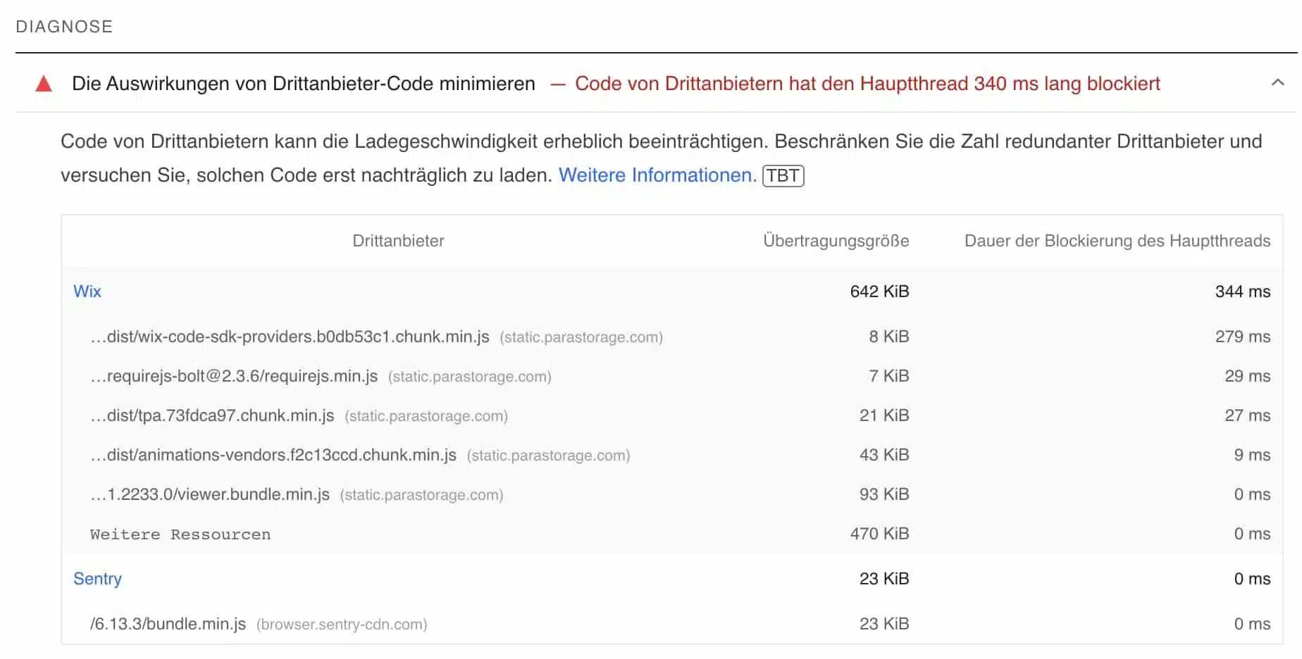Click the Sentry bundle.min.js row
Viewport: 1302px width, 659px height.
pos(168,624)
